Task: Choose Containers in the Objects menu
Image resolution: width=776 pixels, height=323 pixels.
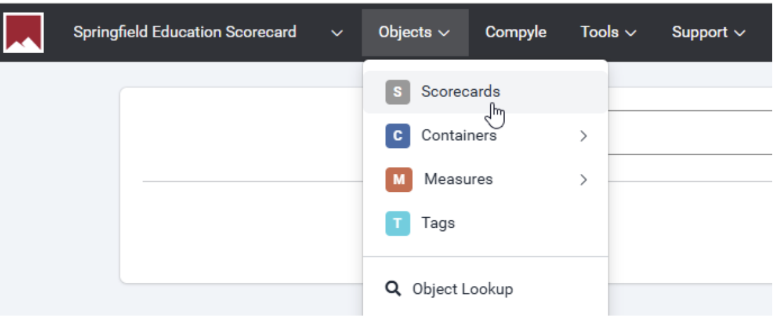Action: click(x=459, y=135)
